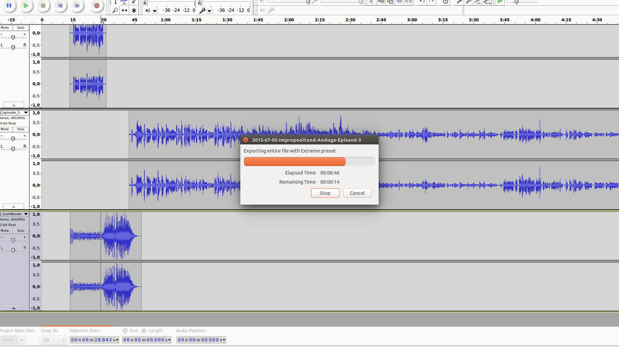This screenshot has width=619, height=347.
Task: Click the JoshWoodw upper channel waveform clip
Action: tap(106, 236)
